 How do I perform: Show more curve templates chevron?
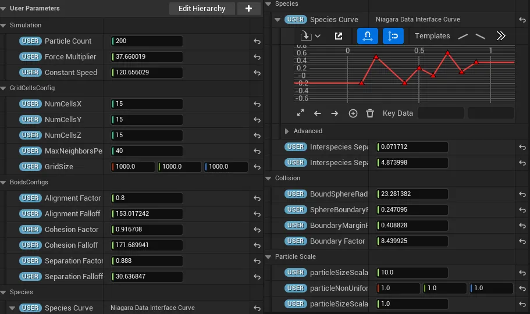501,36
